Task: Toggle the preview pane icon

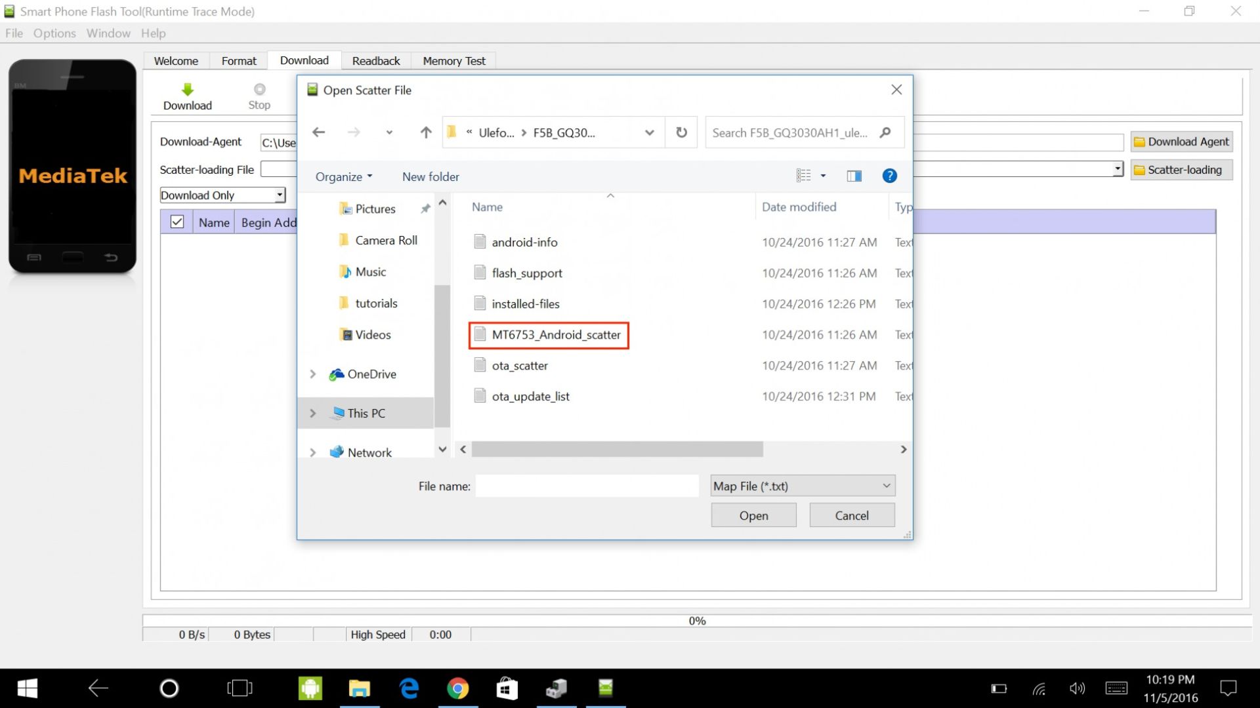Action: [x=854, y=176]
